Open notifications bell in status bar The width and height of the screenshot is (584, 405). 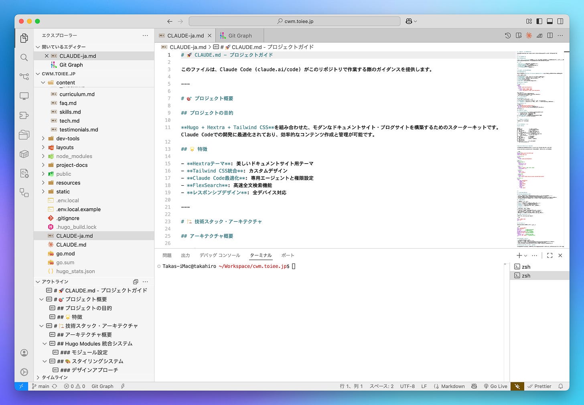(x=561, y=386)
